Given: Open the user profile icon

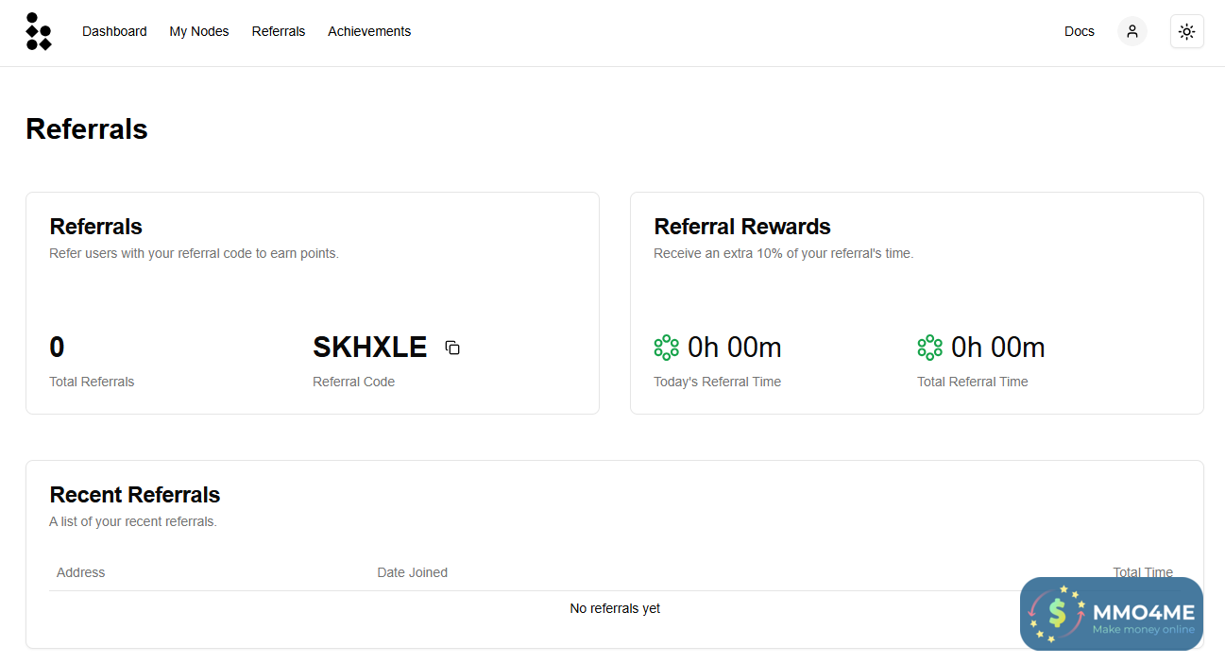Looking at the screenshot, I should pos(1131,31).
